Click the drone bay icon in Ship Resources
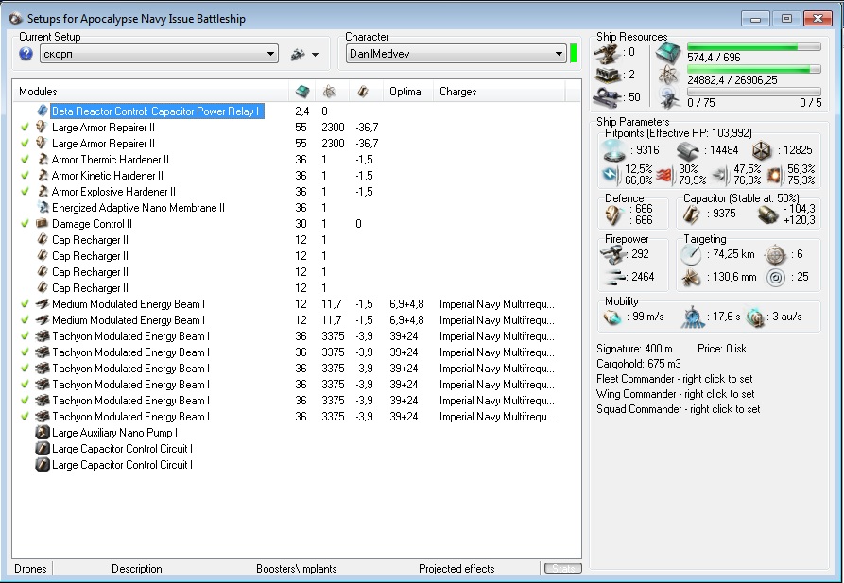Image resolution: width=844 pixels, height=583 pixels. tap(668, 97)
